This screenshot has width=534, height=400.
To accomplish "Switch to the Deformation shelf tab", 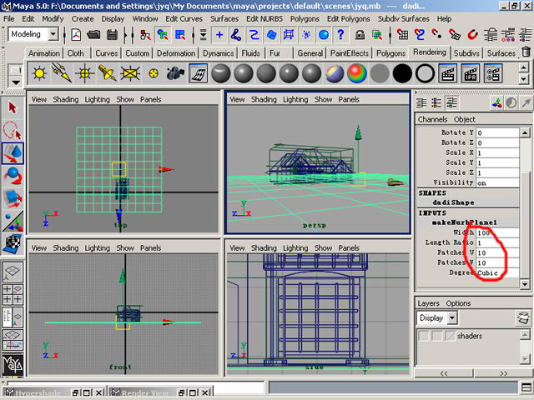I will click(x=176, y=53).
